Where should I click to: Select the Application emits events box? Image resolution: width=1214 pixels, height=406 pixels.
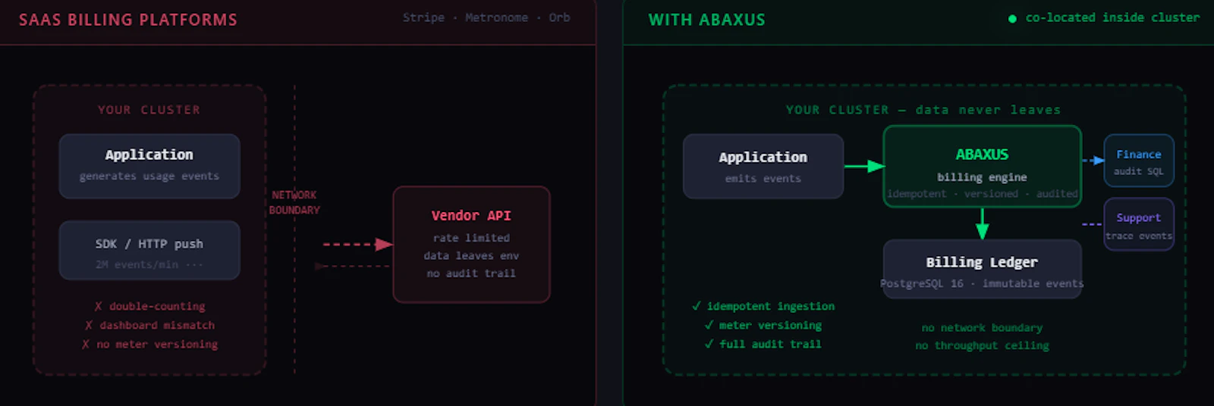[x=763, y=166]
